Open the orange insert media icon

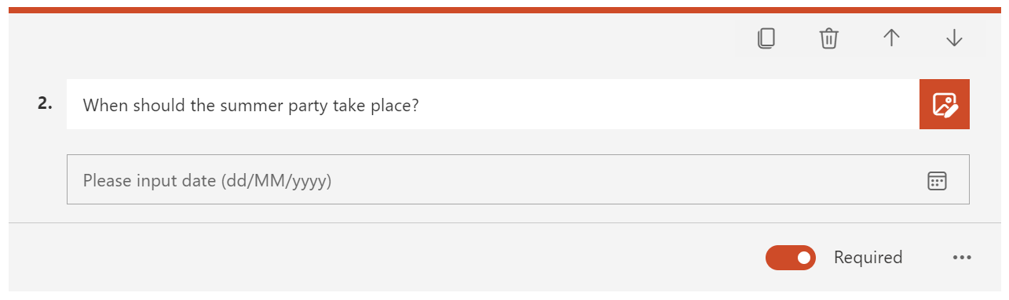[945, 104]
